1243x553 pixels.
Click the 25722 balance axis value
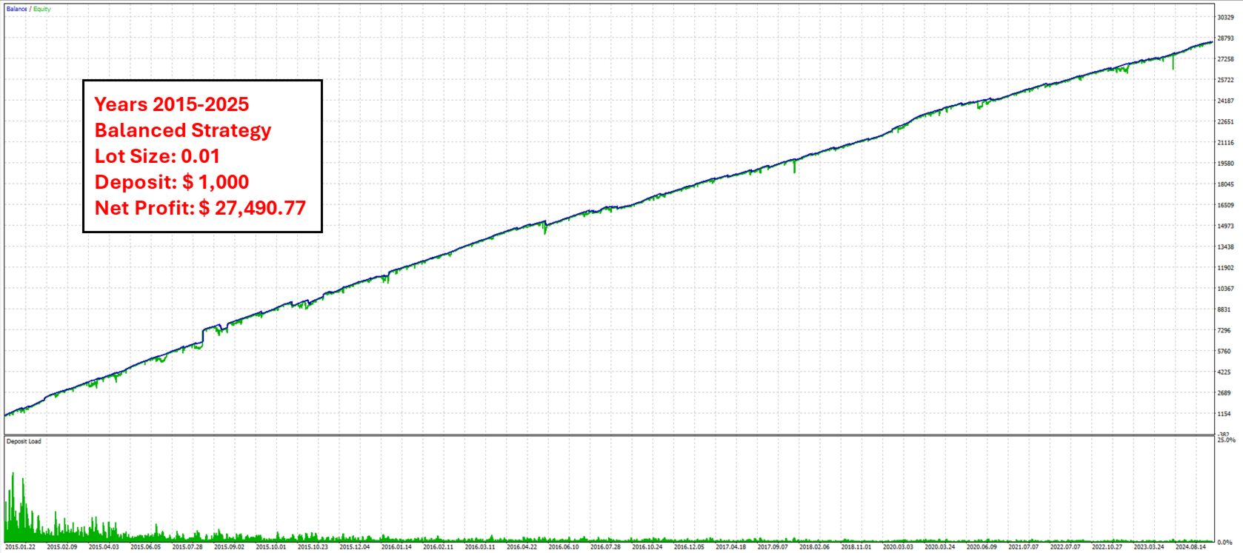point(1226,80)
